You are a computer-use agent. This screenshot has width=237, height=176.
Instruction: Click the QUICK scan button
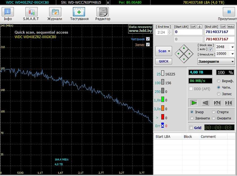point(164,61)
